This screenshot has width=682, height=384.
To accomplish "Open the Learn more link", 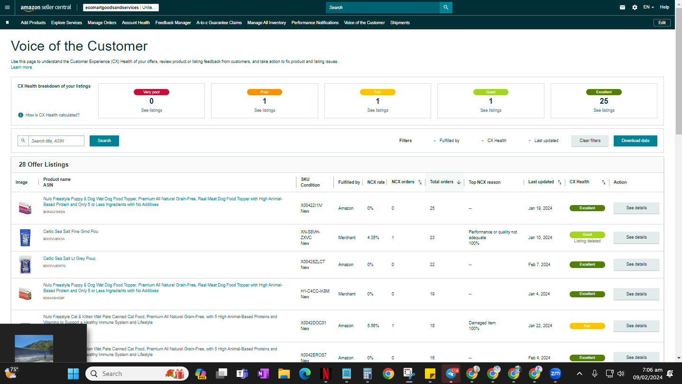I will 21,67.
